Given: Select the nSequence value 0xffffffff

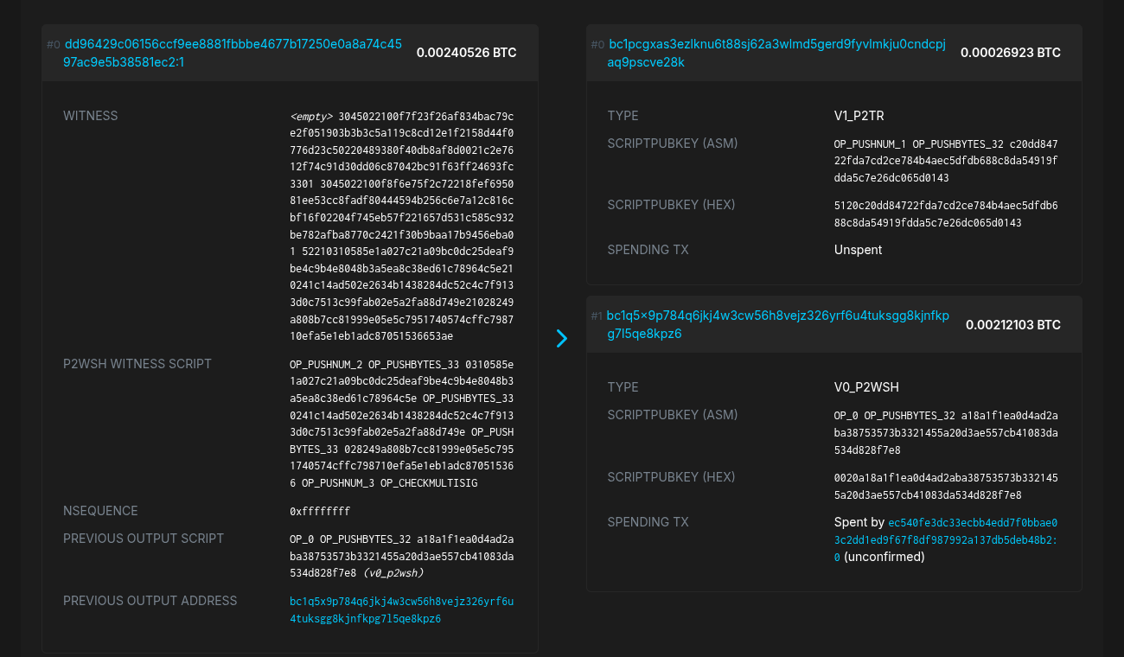Looking at the screenshot, I should tap(320, 512).
